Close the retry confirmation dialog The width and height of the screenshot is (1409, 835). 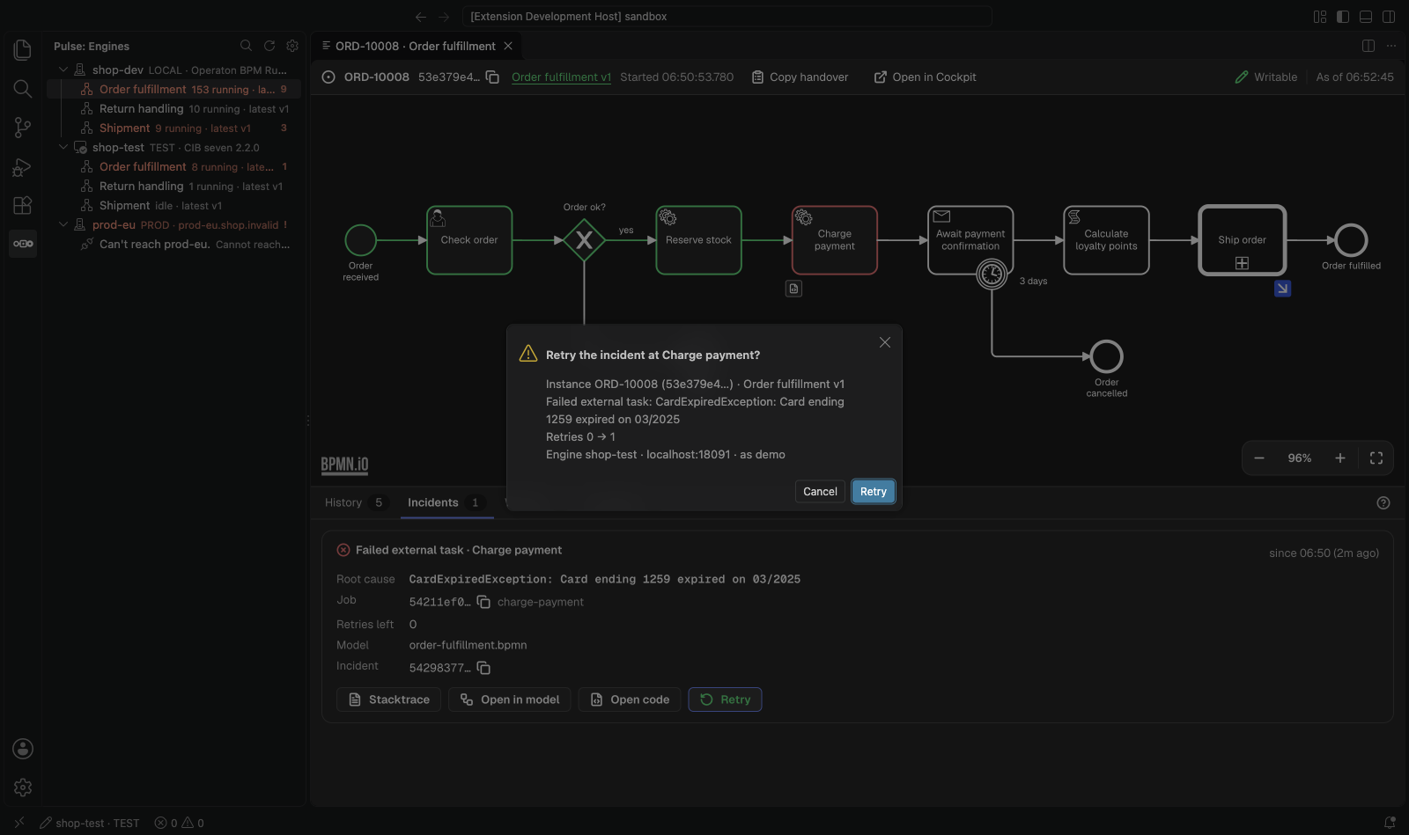tap(885, 342)
